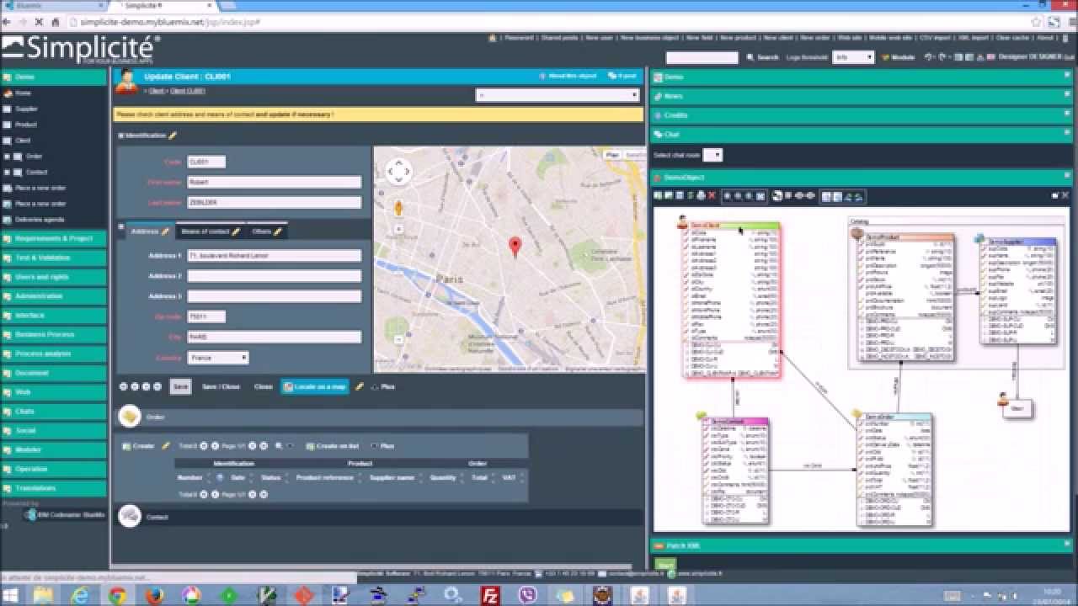Click the red delete X in DemoObject toolbar
The image size is (1078, 606).
coord(712,195)
